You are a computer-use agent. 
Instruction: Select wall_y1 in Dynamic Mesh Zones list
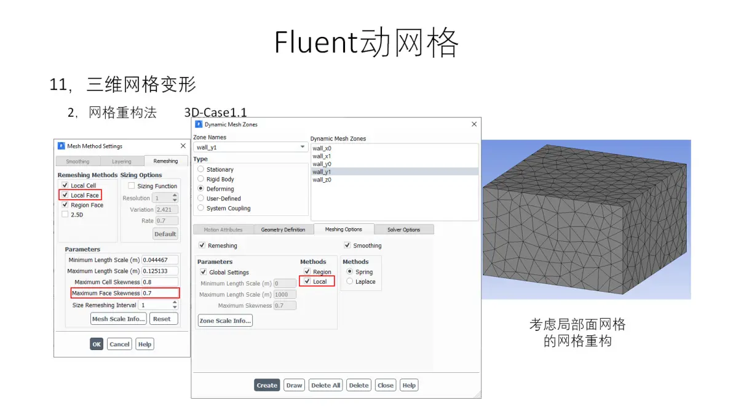point(395,172)
